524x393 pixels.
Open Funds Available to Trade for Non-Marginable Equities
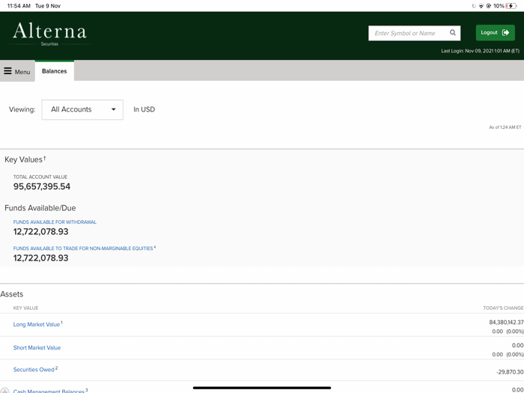(x=83, y=249)
